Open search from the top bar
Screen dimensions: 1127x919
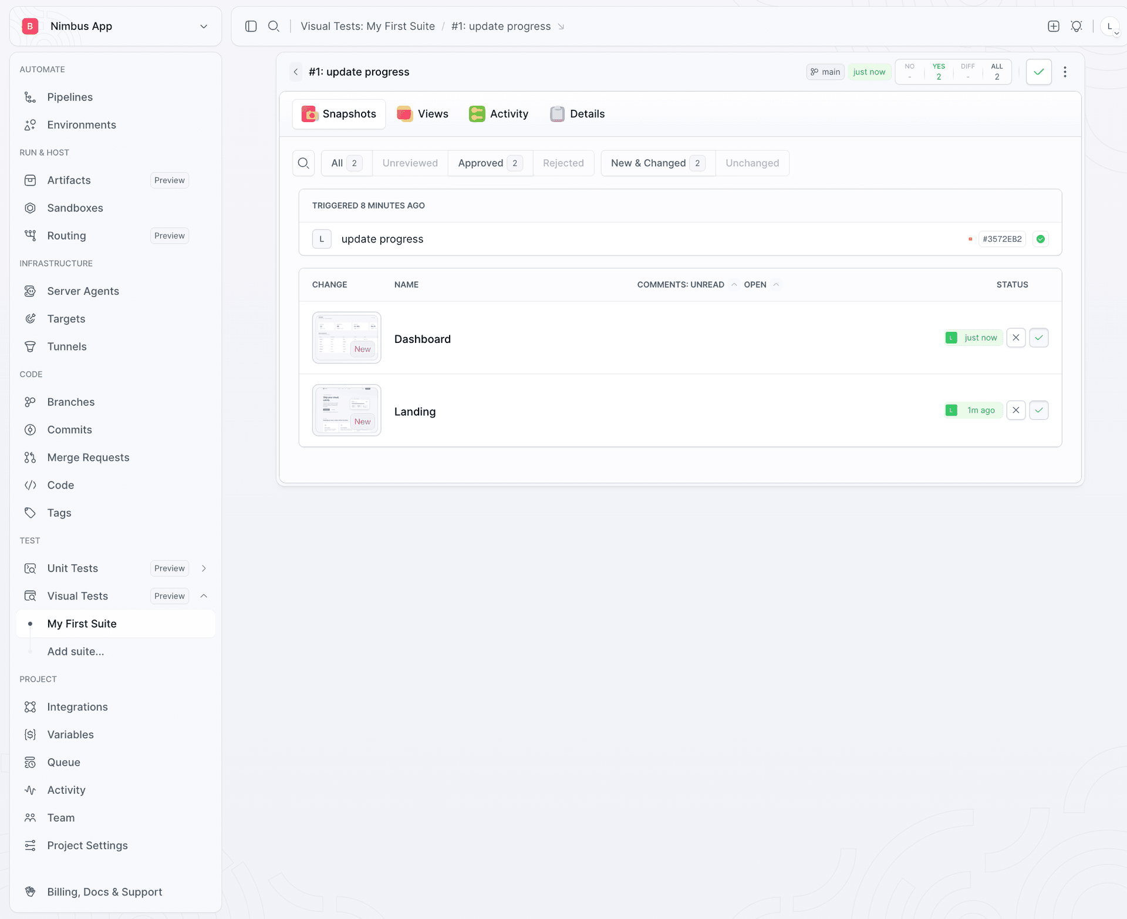[274, 26]
